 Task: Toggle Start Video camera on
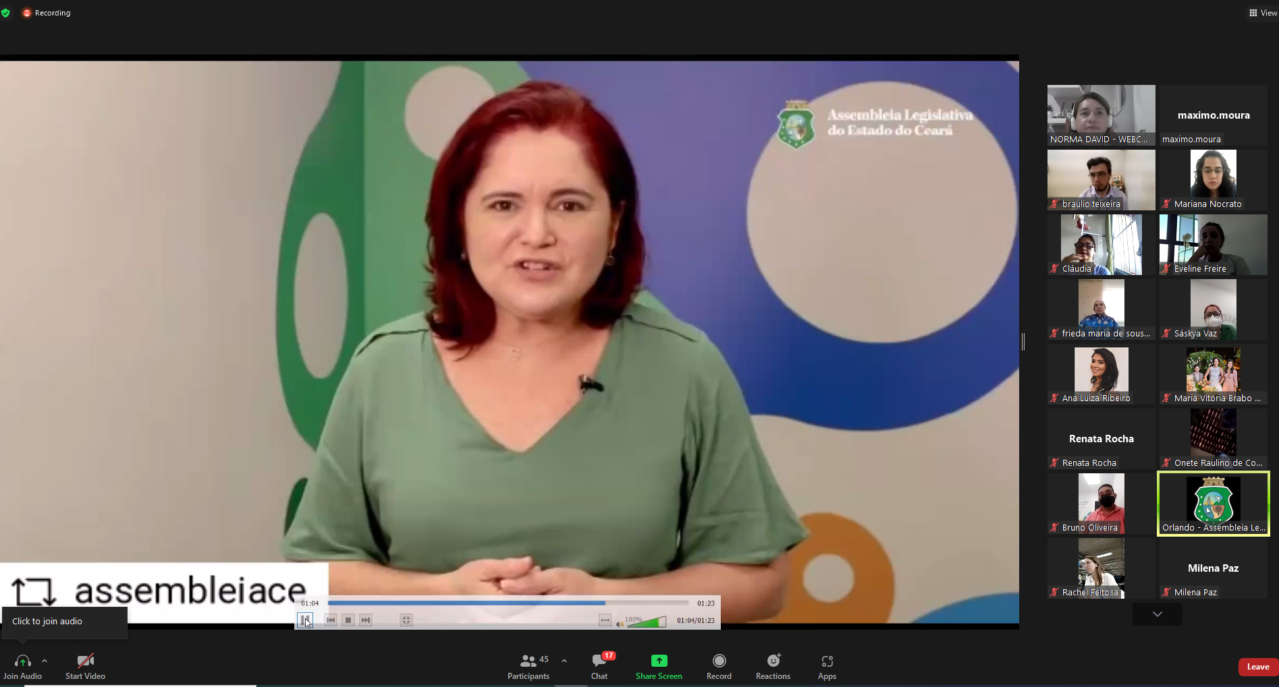(85, 665)
